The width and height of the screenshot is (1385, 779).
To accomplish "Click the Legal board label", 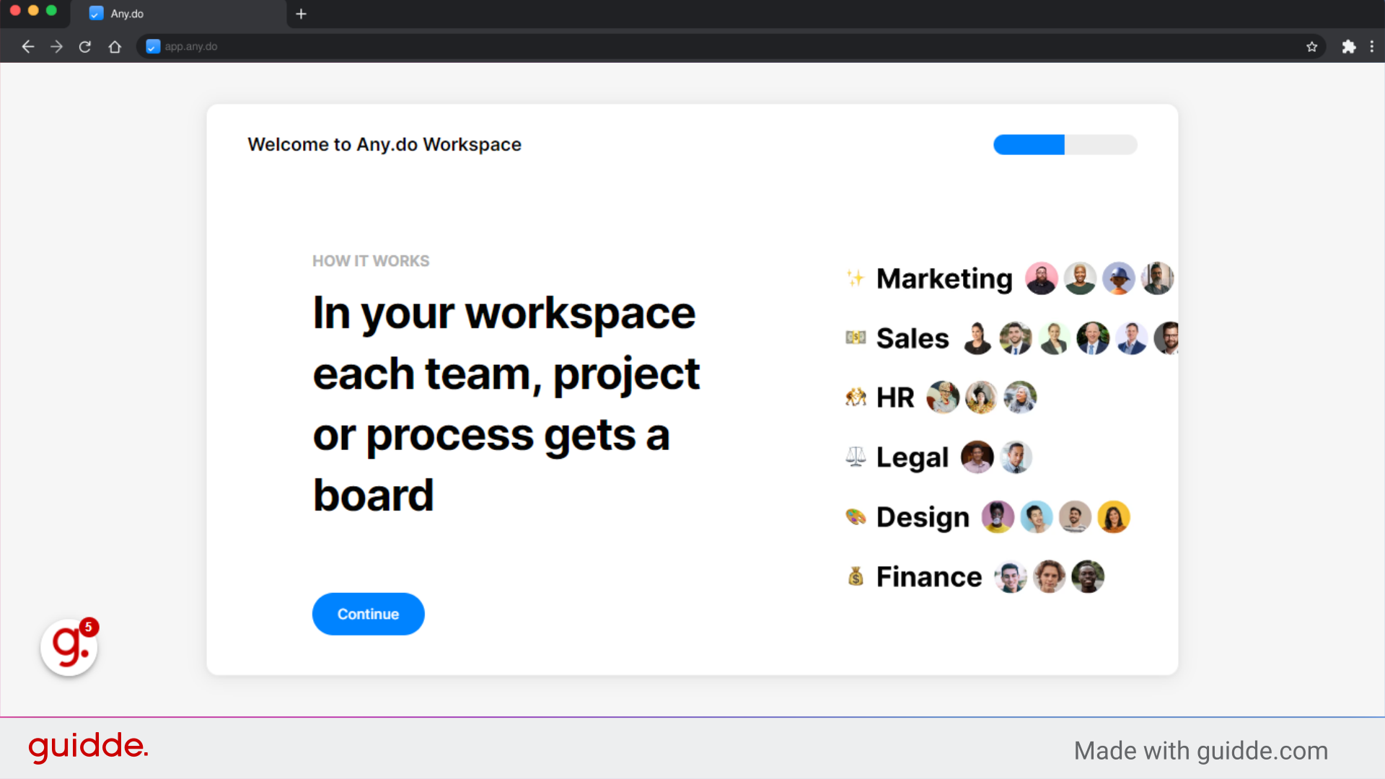I will tap(912, 457).
